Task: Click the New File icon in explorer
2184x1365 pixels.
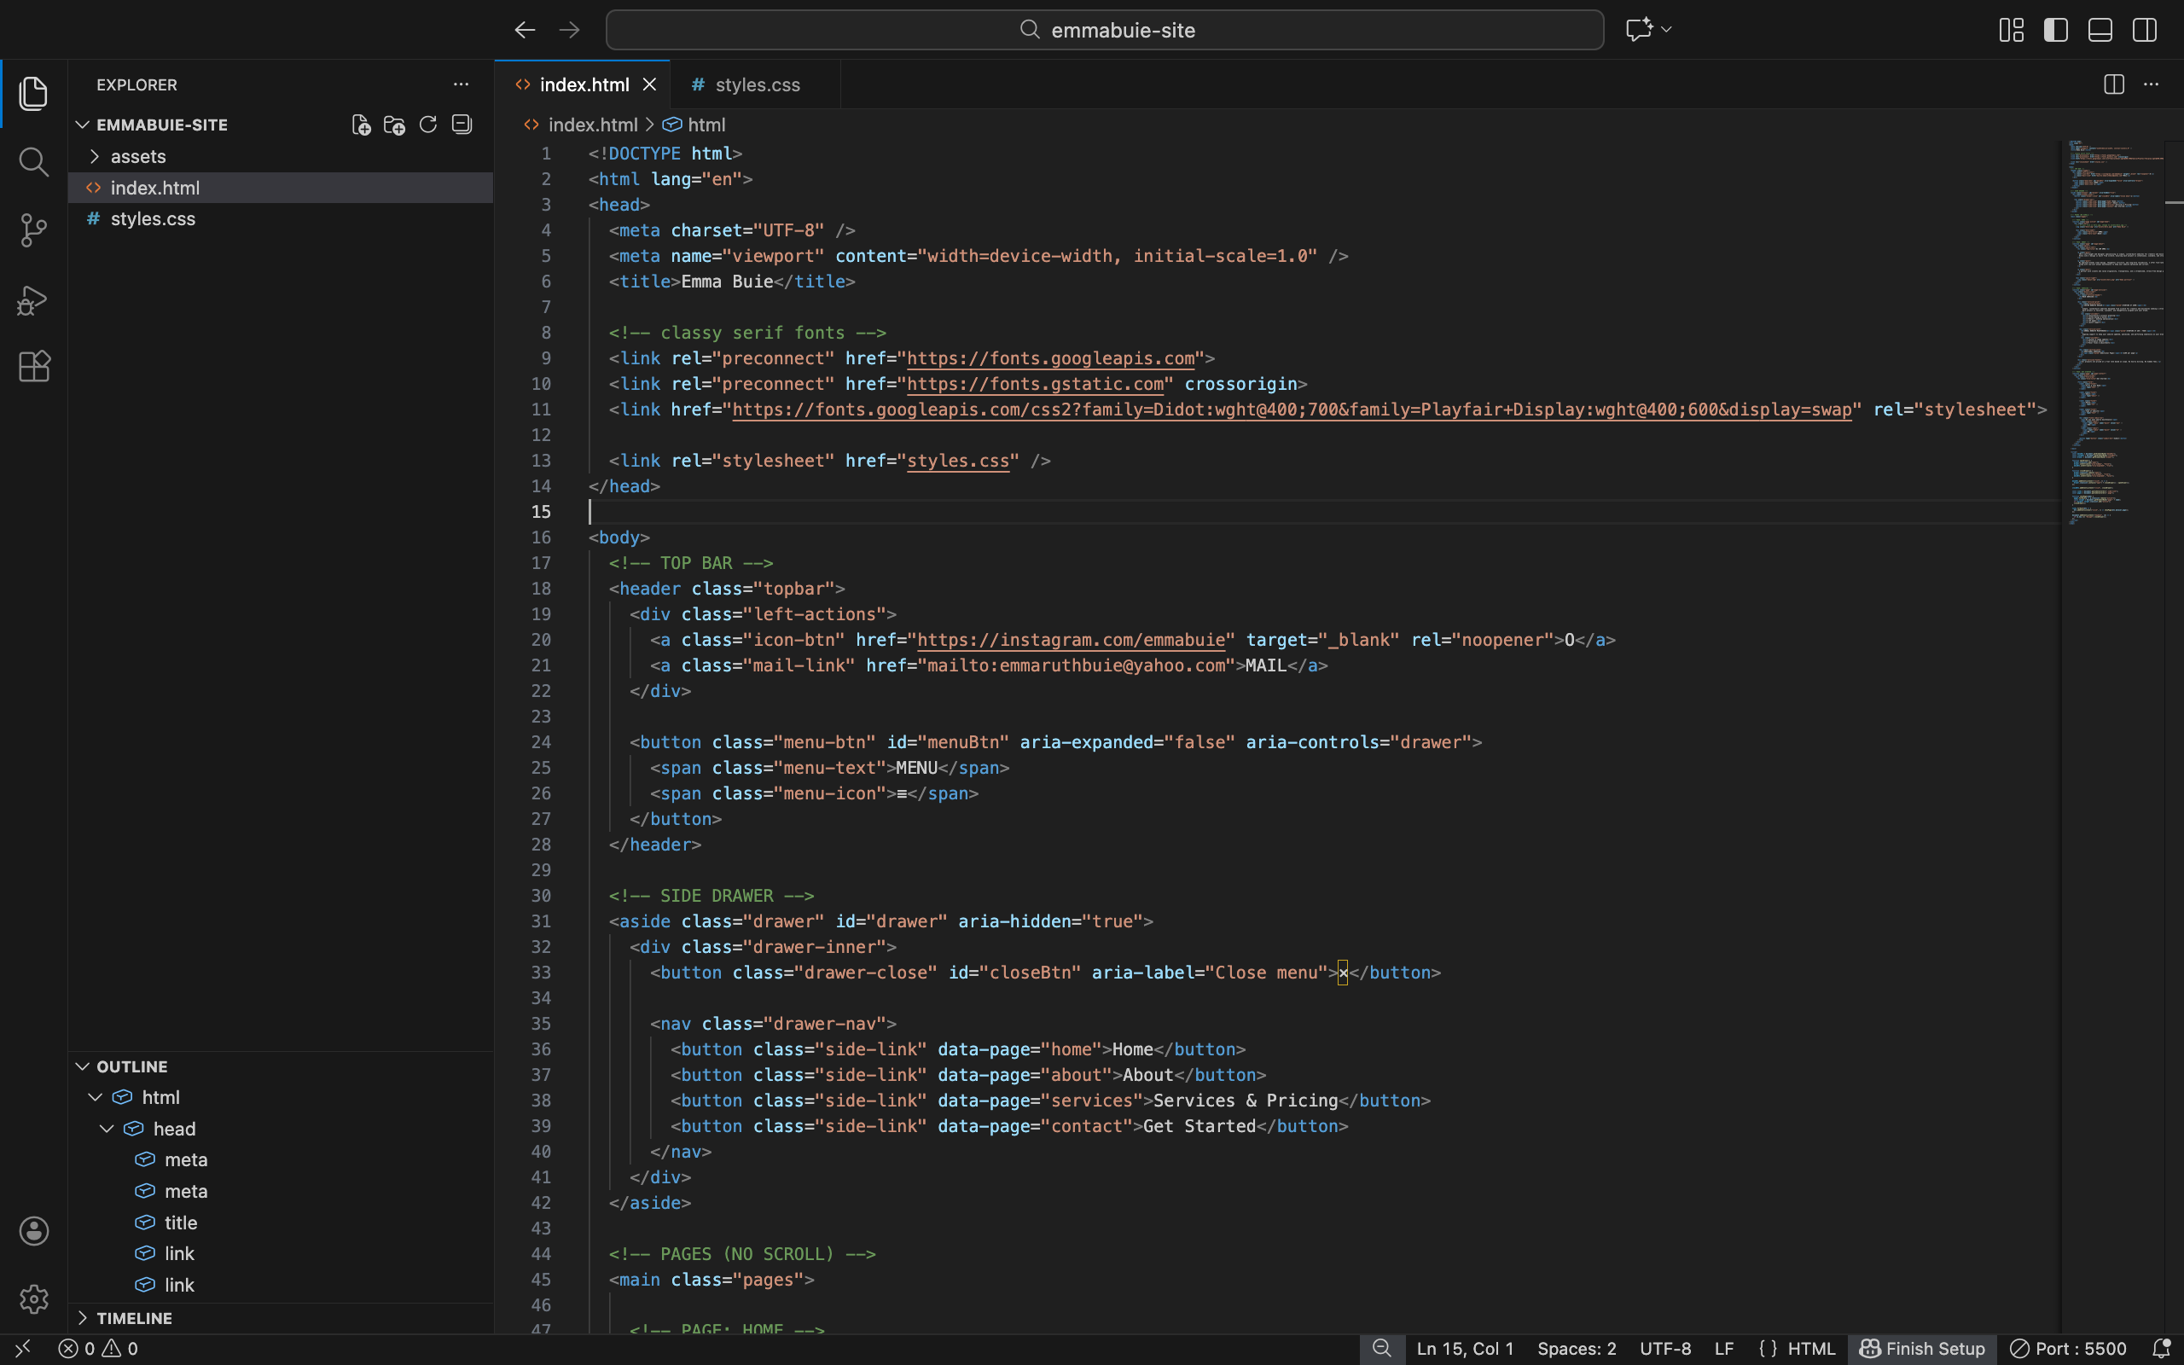Action: click(x=361, y=125)
